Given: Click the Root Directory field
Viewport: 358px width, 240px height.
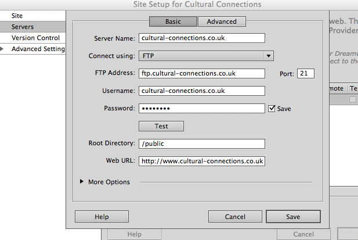Looking at the screenshot, I should click(x=201, y=144).
